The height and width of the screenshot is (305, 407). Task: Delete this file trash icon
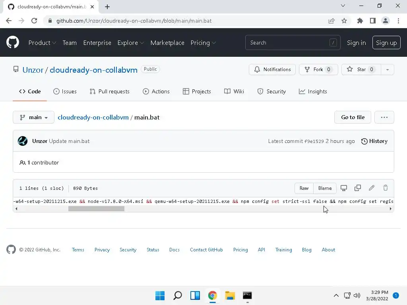pyautogui.click(x=386, y=188)
